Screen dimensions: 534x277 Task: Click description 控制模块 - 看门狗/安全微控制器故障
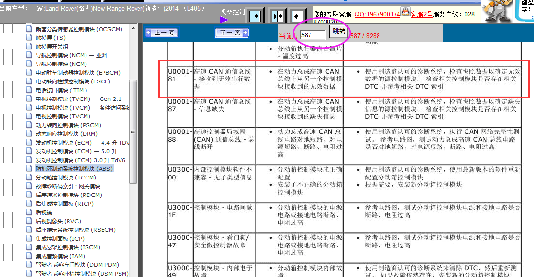pos(222,241)
